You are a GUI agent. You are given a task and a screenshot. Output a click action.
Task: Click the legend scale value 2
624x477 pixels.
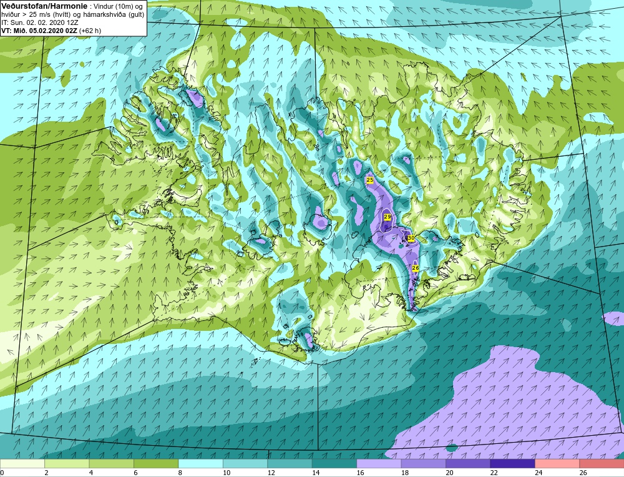pyautogui.click(x=46, y=473)
